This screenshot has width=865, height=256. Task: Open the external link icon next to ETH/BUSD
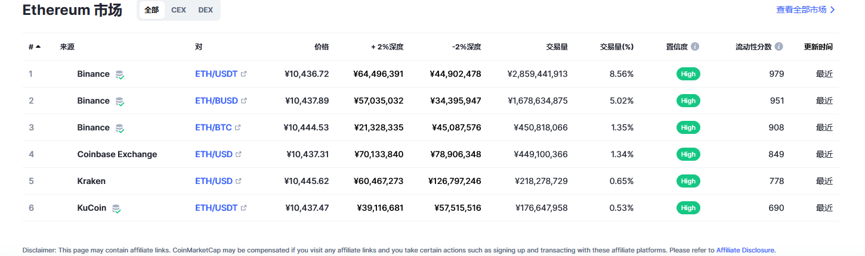click(244, 101)
